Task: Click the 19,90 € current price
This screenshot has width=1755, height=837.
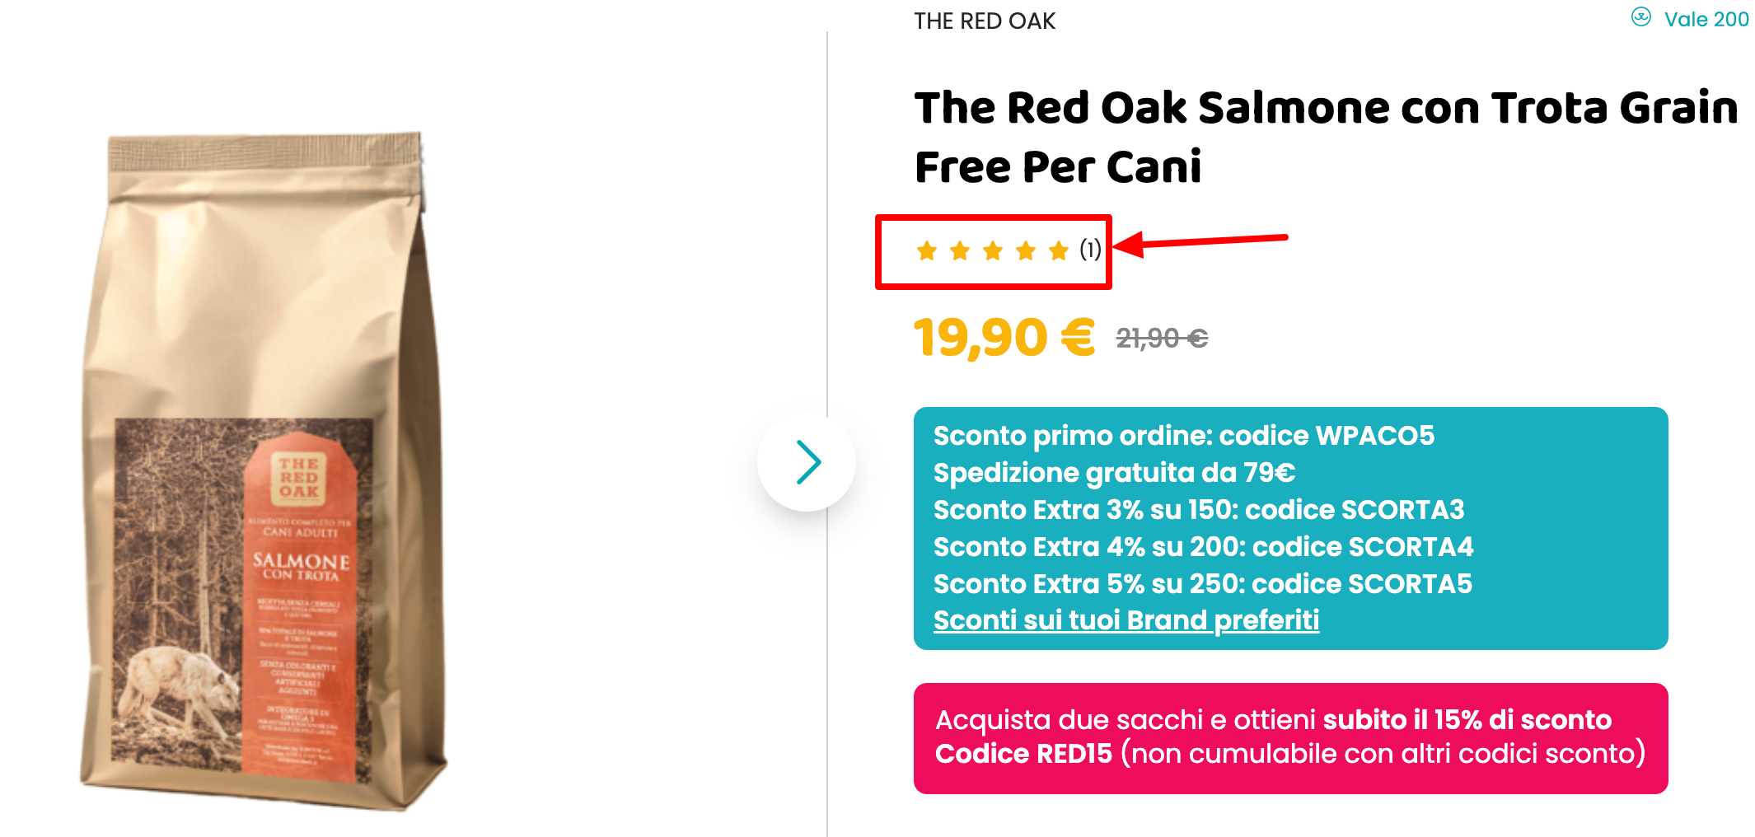Action: 1004,338
